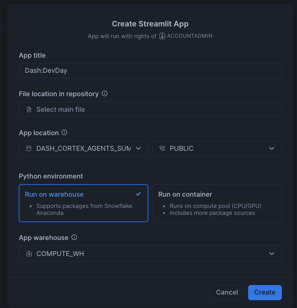Click the info icon next to App warehouse
The height and width of the screenshot is (308, 297).
(74, 237)
